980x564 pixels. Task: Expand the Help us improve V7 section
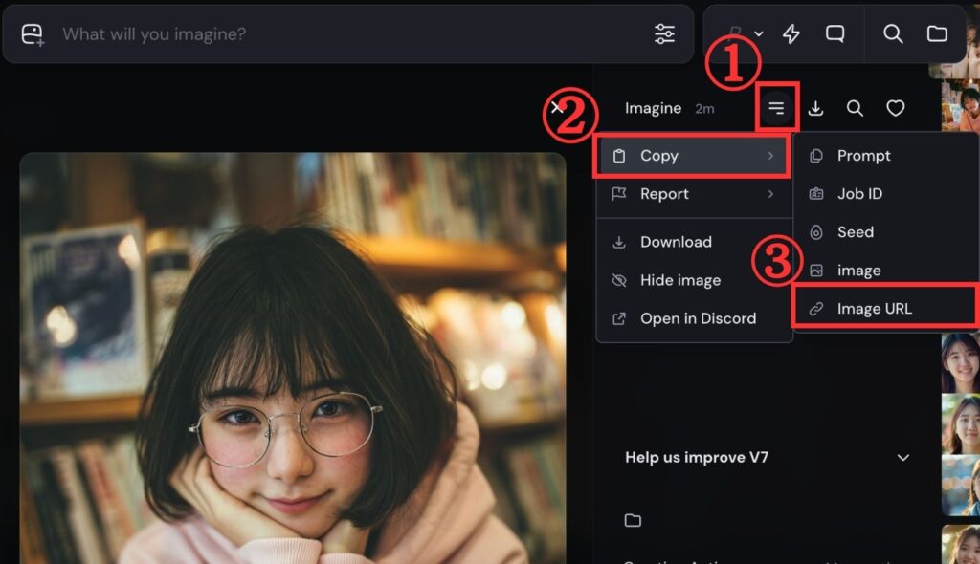pyautogui.click(x=902, y=458)
